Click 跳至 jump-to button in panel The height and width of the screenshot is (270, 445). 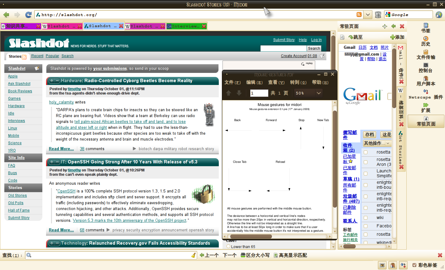pyautogui.click(x=355, y=37)
